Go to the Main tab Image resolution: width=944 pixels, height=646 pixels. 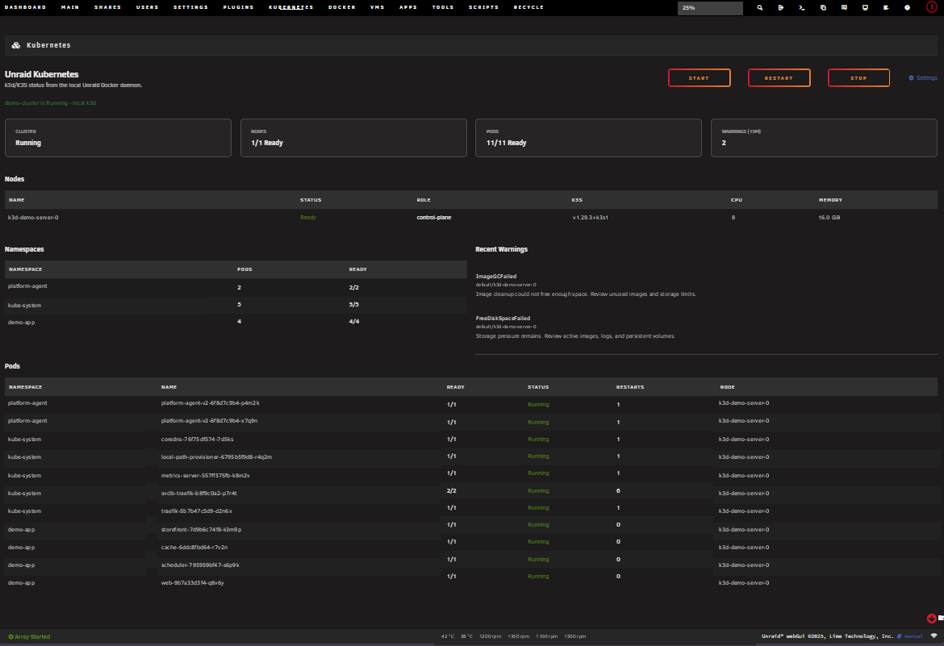(70, 7)
